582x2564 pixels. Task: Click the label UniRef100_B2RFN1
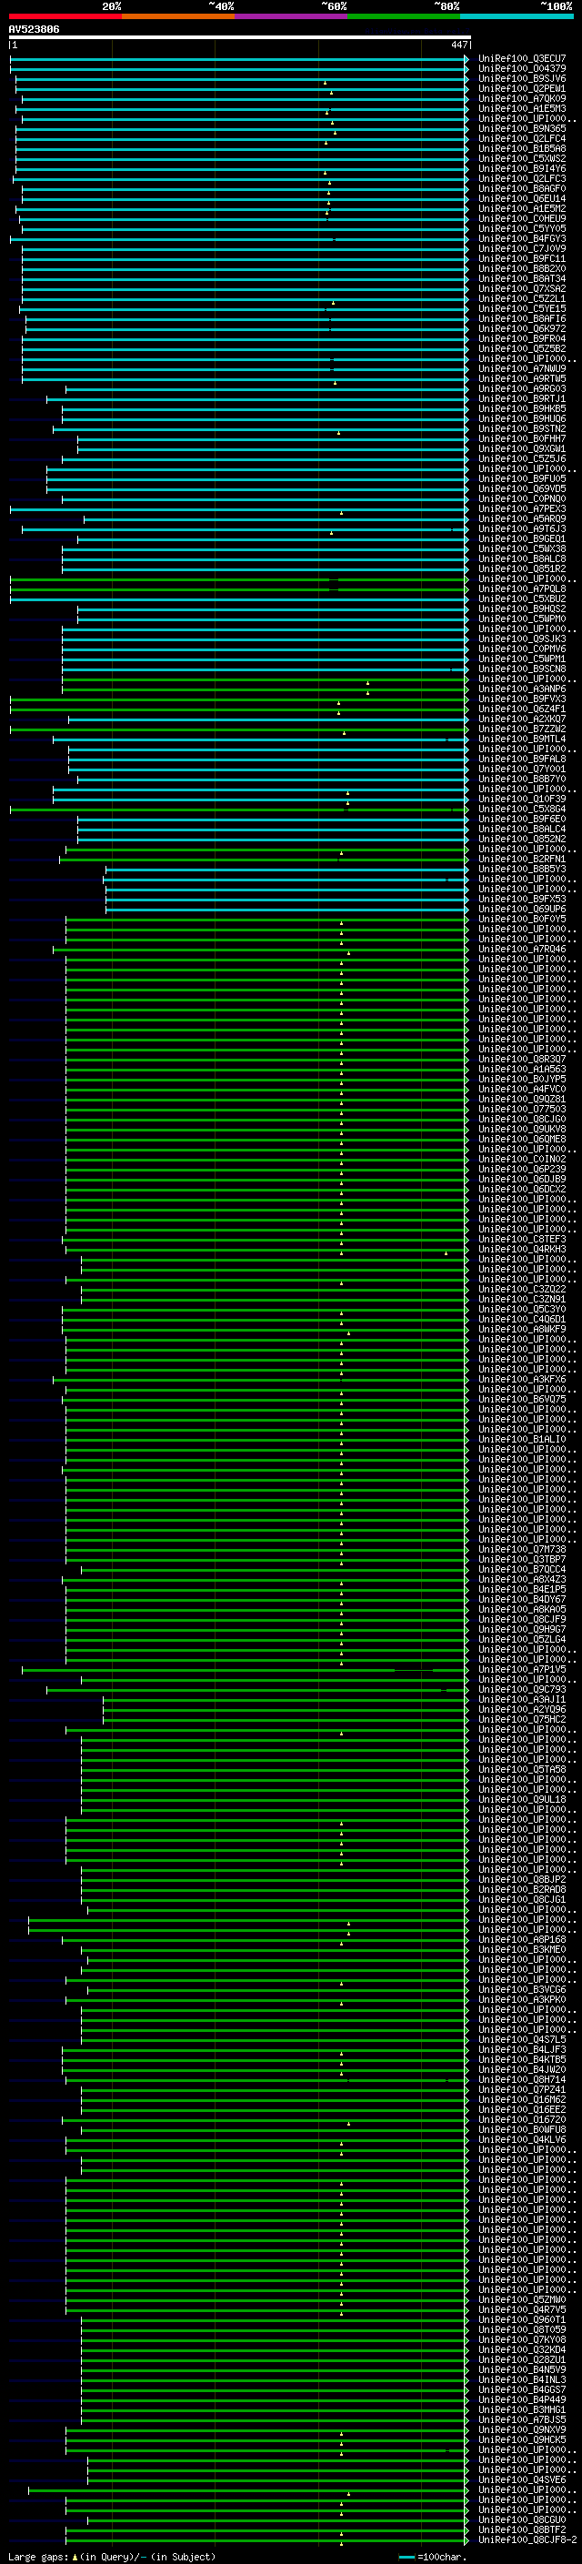click(x=521, y=858)
